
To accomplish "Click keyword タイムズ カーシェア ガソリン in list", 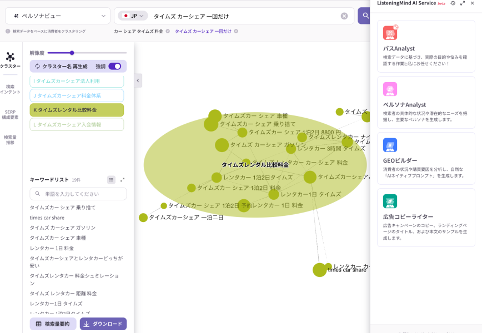I will click(62, 228).
